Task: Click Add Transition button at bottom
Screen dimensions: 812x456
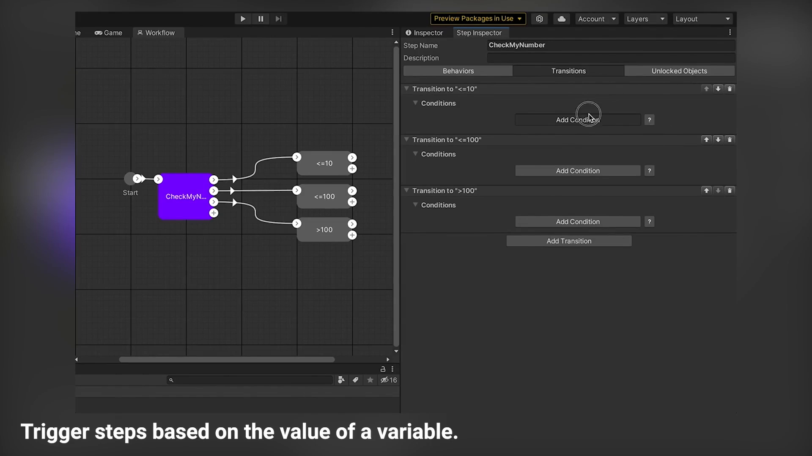Action: [568, 241]
